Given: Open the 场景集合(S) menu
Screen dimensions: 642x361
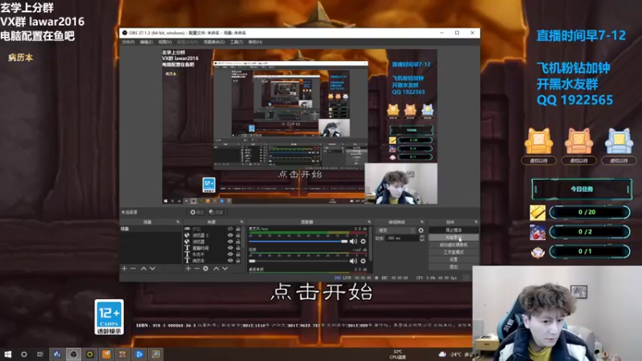Looking at the screenshot, I should (x=213, y=43).
